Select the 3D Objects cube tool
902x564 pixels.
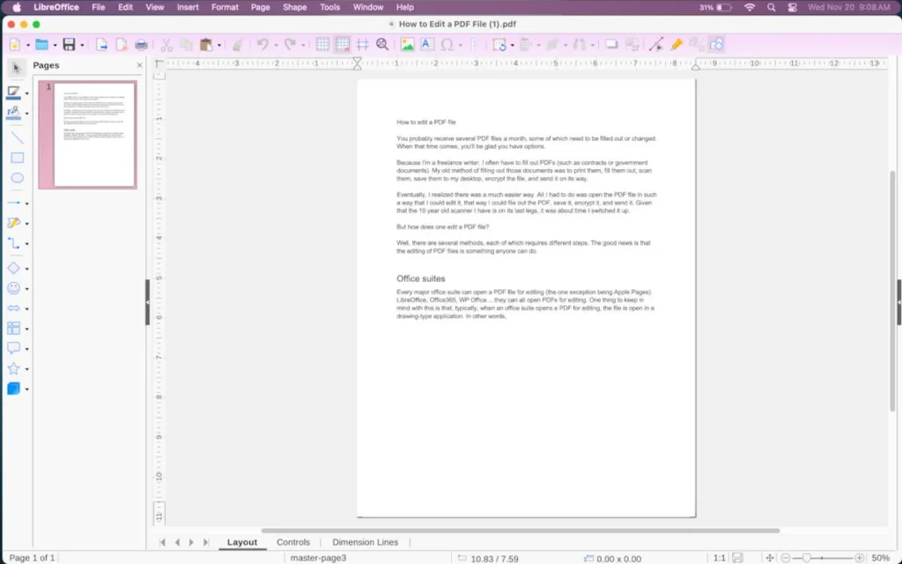[x=14, y=389]
